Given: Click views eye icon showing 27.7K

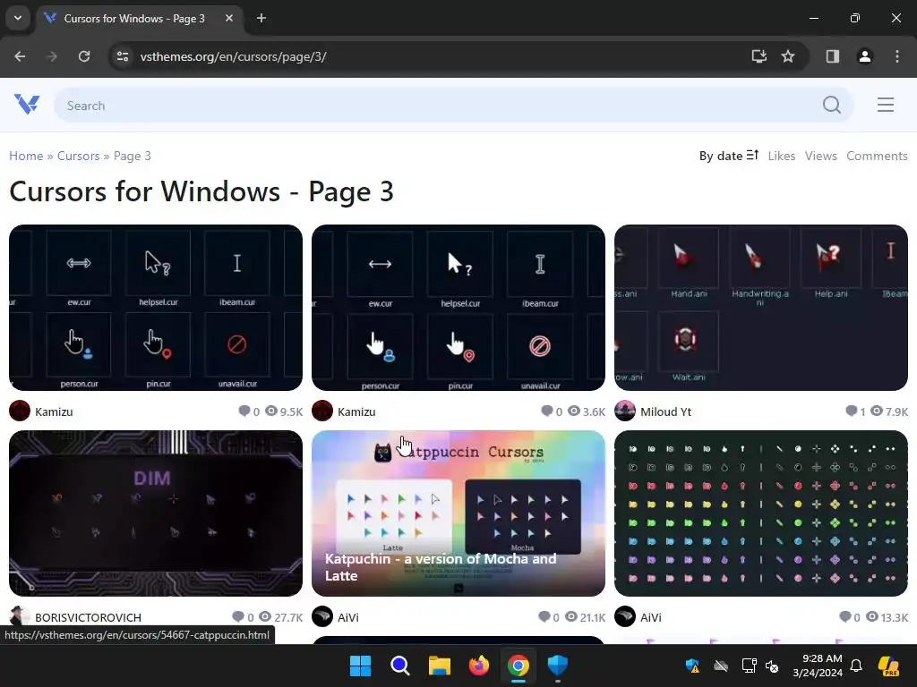Looking at the screenshot, I should pyautogui.click(x=265, y=616).
